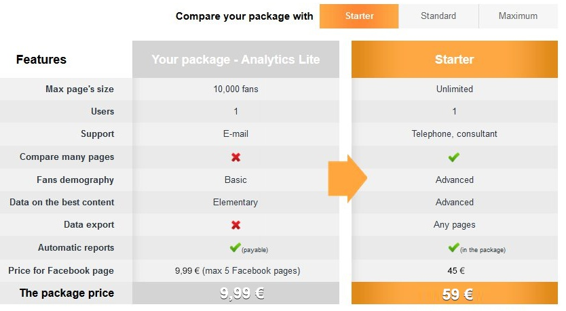Click the 45 € price per Facebook page
The width and height of the screenshot is (566, 311).
pos(454,271)
